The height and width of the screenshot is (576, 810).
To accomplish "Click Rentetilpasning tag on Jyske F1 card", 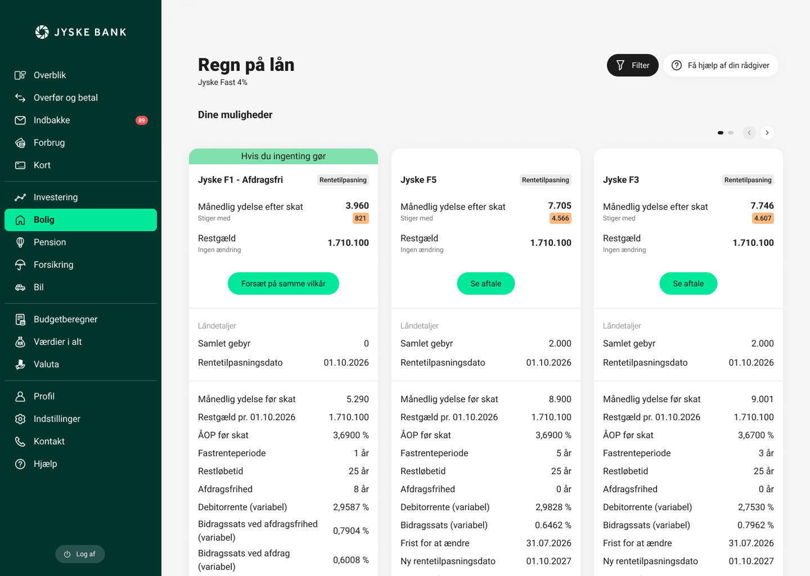I will [343, 180].
